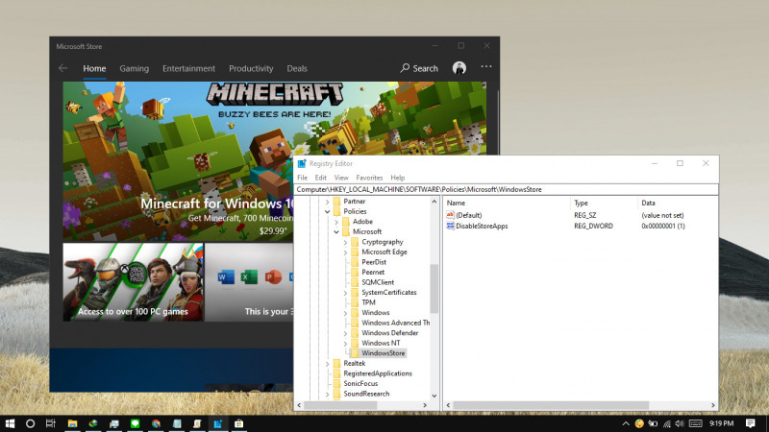Viewport: 769px width, 432px height.
Task: Open the Store's three-dot more menu
Action: pos(486,66)
